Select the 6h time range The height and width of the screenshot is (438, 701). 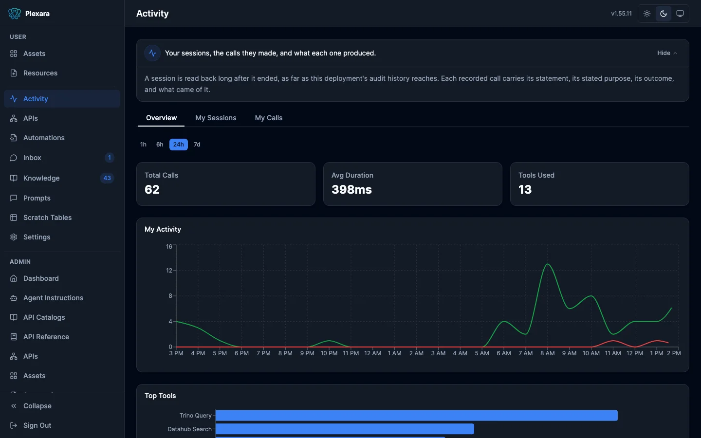(x=160, y=145)
